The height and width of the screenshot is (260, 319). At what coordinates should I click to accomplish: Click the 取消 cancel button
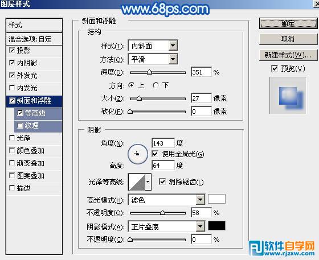[x=288, y=39]
